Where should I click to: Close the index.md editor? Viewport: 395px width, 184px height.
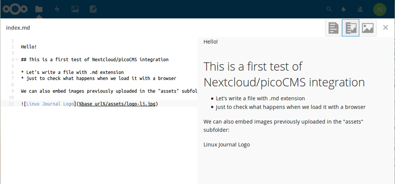(386, 28)
